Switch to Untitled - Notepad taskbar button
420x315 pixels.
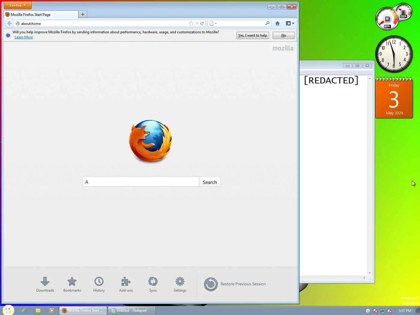132,310
